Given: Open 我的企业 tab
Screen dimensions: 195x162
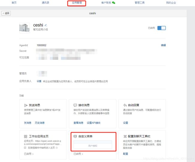Looking at the screenshot, I should (x=171, y=3).
